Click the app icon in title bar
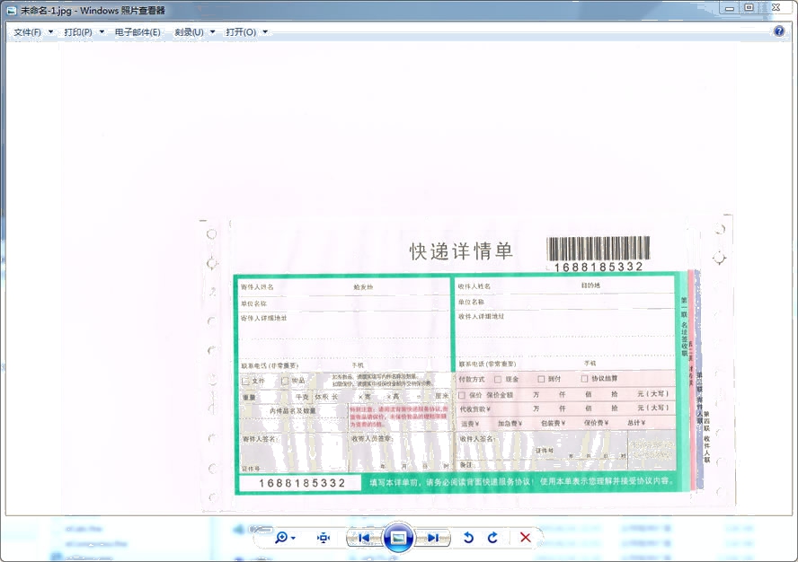The image size is (798, 562). [11, 10]
